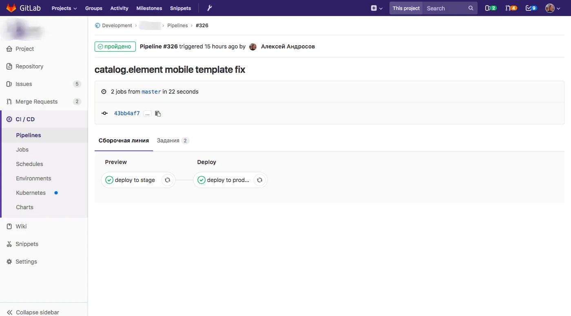Open the todos checkmark icon in navbar

(x=531, y=8)
